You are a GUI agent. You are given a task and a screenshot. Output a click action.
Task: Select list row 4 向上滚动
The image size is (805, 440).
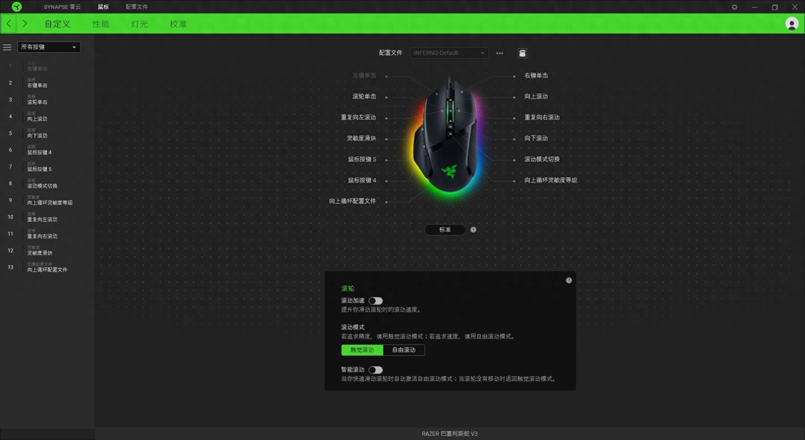(47, 116)
